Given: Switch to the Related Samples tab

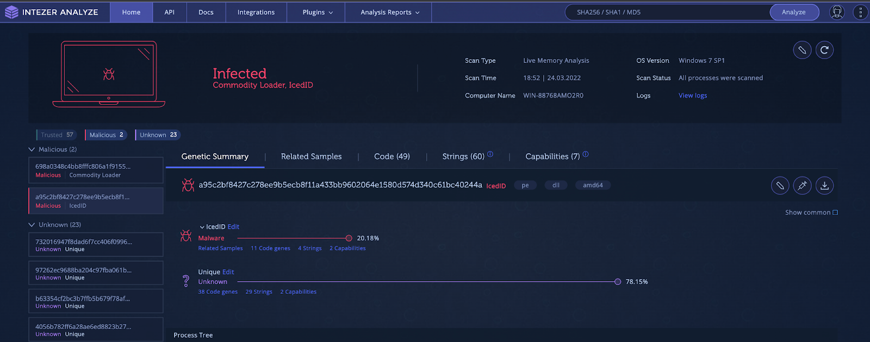Looking at the screenshot, I should coord(312,156).
